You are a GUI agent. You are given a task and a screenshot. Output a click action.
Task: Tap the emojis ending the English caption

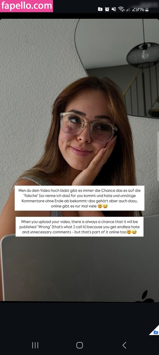pos(132,232)
